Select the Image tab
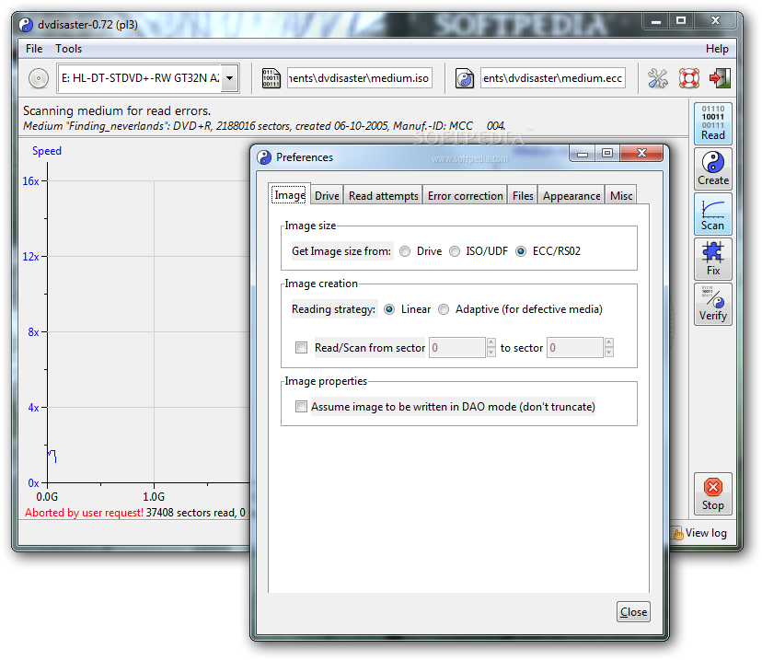This screenshot has width=762, height=660. pos(290,195)
